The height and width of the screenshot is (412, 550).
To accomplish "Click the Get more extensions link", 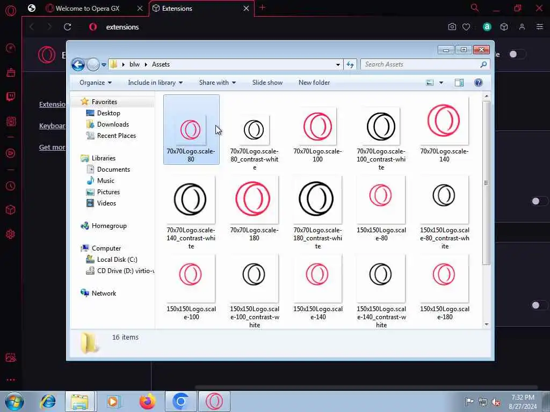I will coord(52,148).
